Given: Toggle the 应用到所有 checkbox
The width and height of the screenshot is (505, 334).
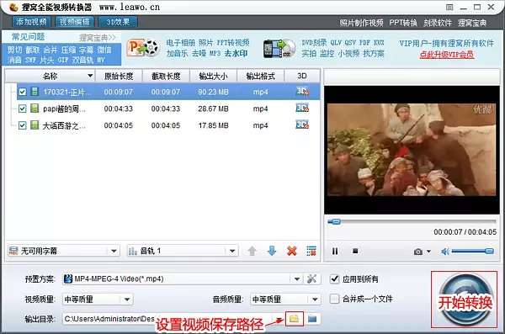Looking at the screenshot, I should [335, 279].
